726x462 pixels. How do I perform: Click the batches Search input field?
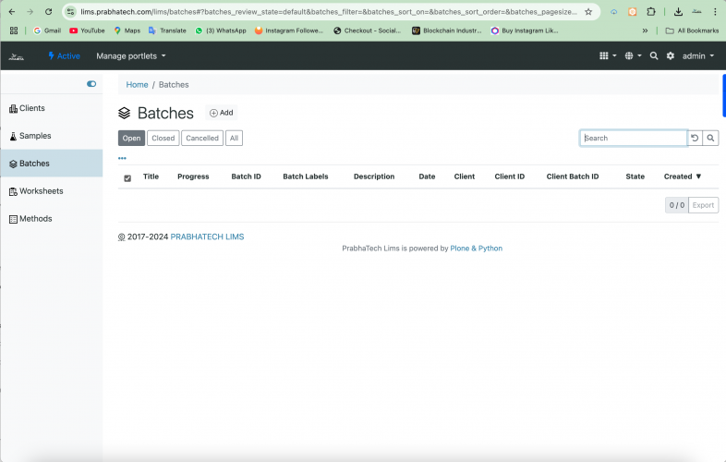634,138
